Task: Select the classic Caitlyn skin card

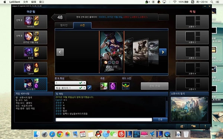Action: (x=111, y=52)
